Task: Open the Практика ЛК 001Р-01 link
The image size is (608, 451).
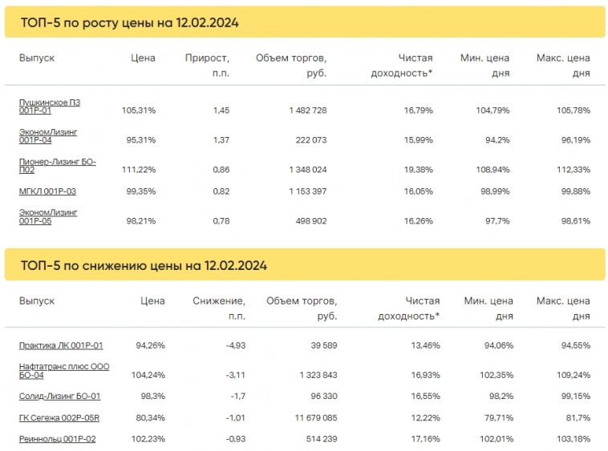Action: click(61, 346)
